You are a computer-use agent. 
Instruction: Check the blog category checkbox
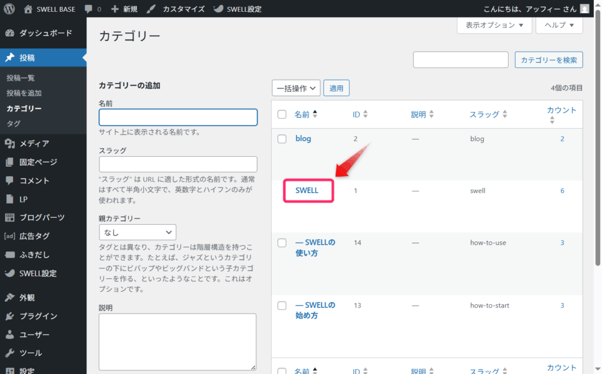coord(282,139)
